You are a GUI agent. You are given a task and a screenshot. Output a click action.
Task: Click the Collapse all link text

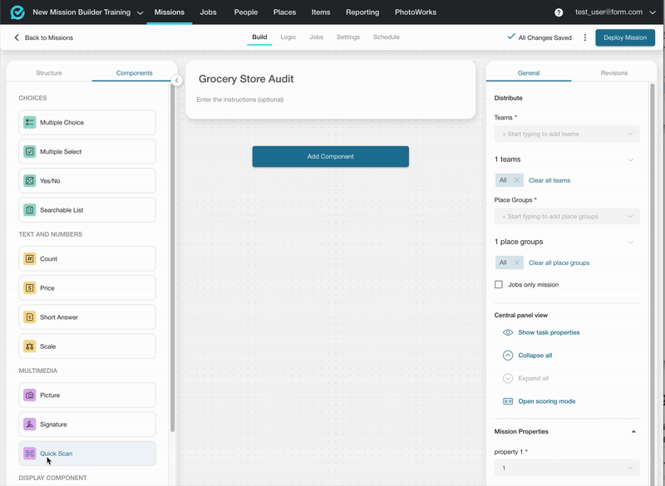pyautogui.click(x=534, y=356)
